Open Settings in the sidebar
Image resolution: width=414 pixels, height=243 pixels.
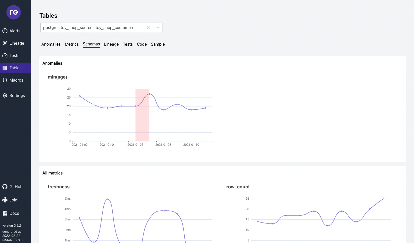(x=15, y=95)
